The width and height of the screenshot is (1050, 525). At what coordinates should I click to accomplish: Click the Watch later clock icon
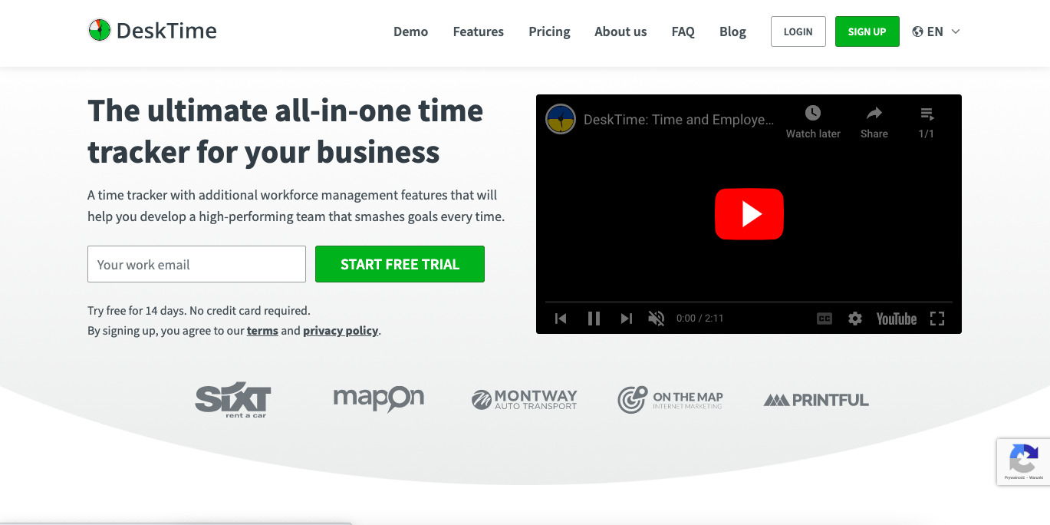point(813,113)
